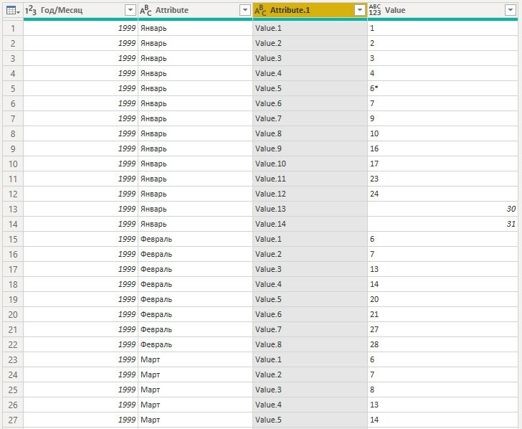
Task: Click the value 28 cell in row 22
Action: coord(443,345)
